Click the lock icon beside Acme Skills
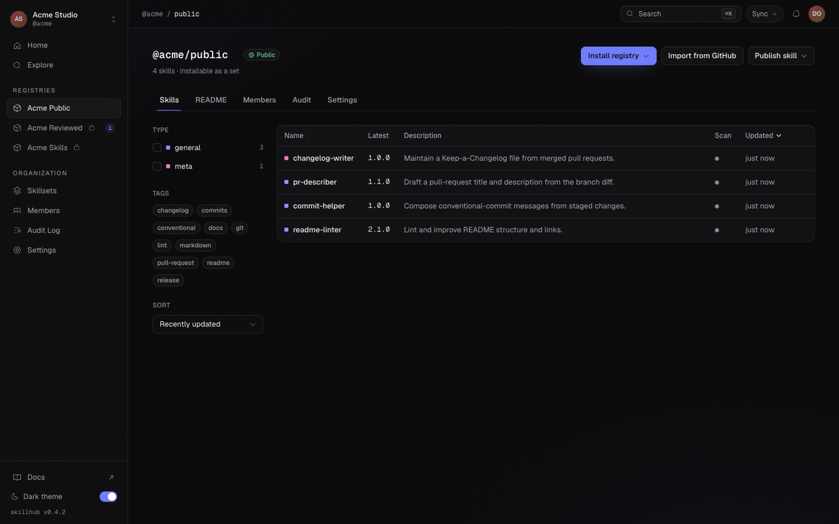This screenshot has height=524, width=839. pyautogui.click(x=77, y=147)
